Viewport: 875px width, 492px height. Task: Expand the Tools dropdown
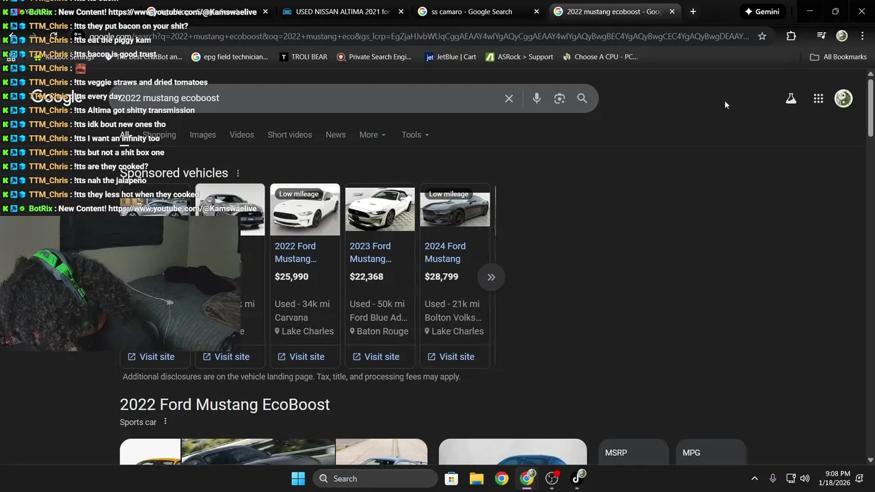pos(416,135)
